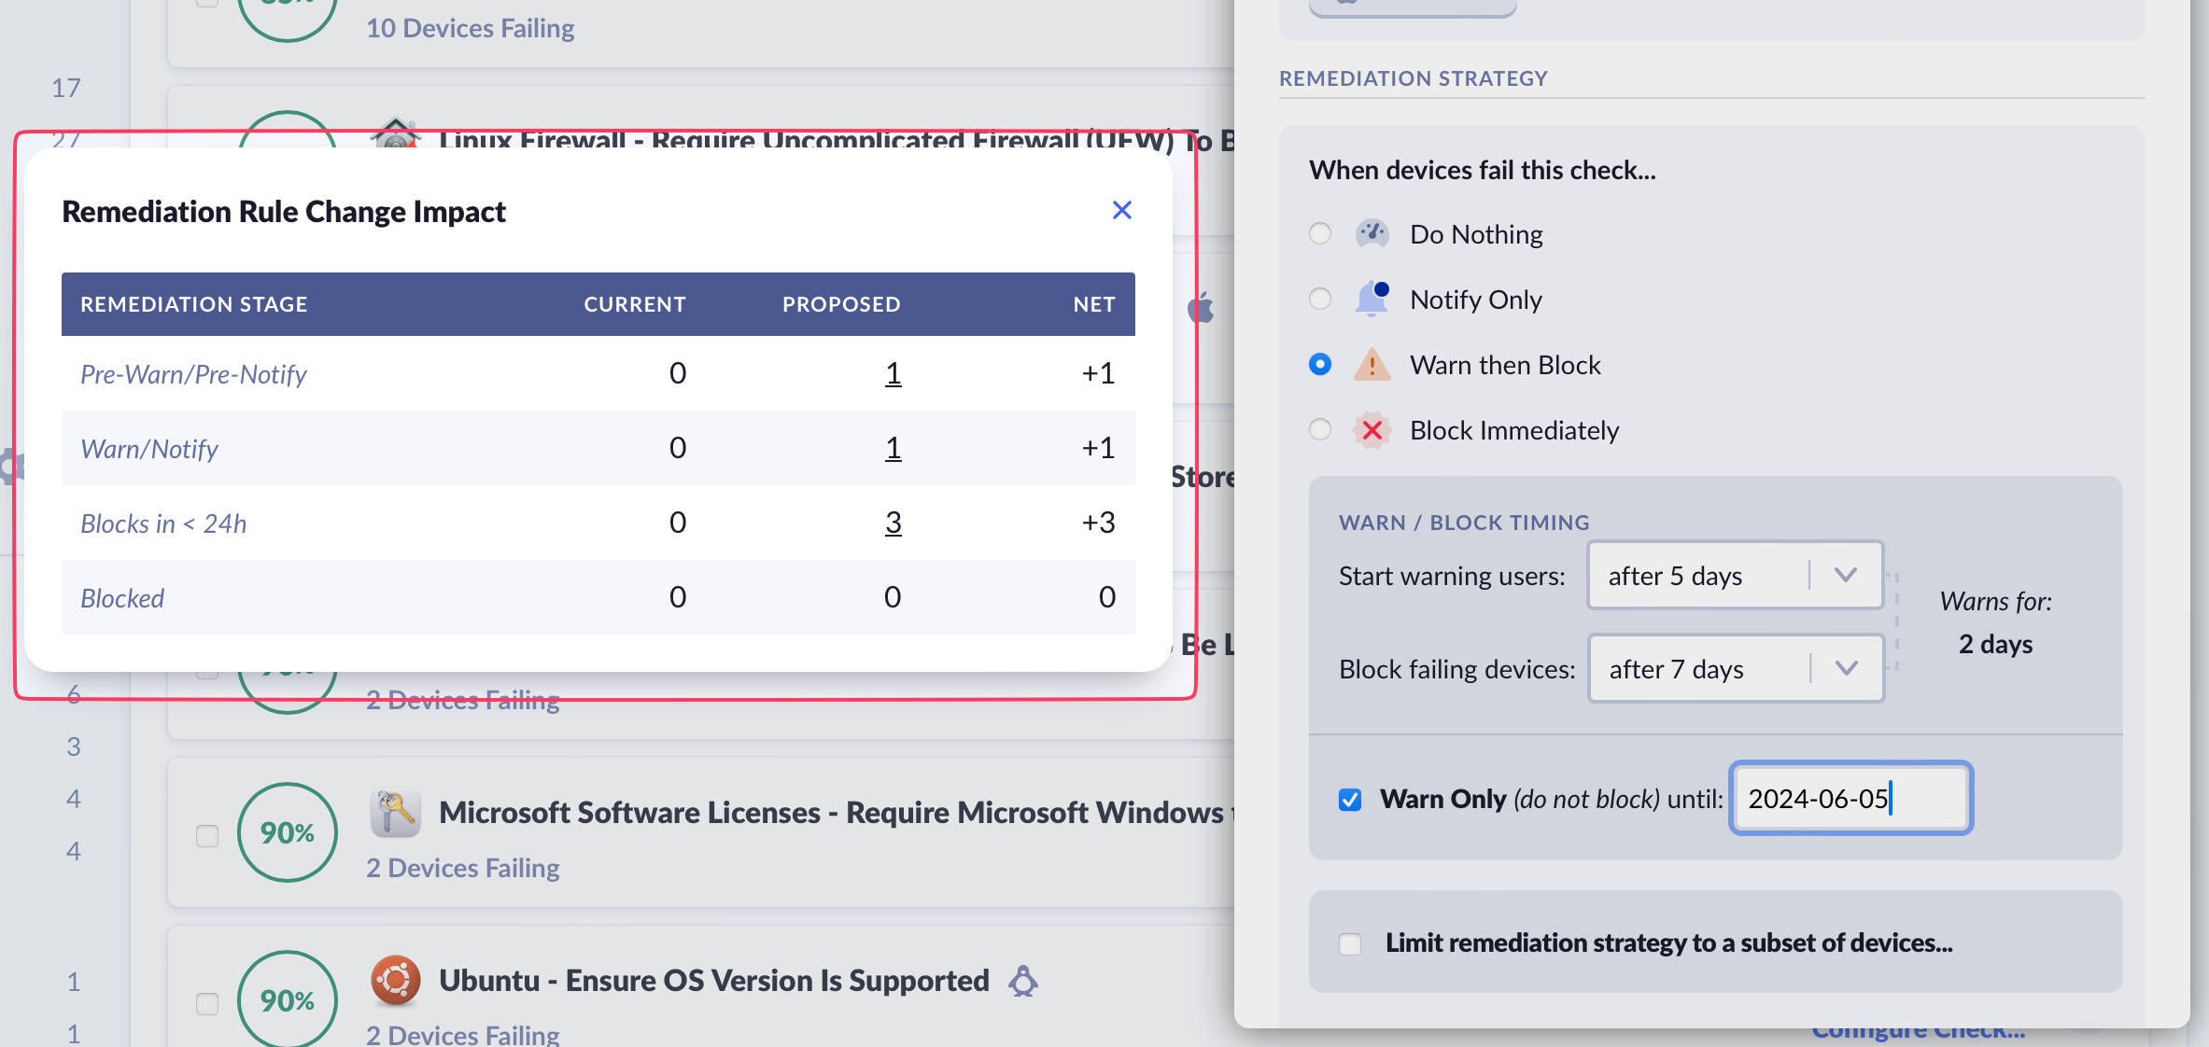Enable Limit remediation strategy to subset checkbox
The height and width of the screenshot is (1047, 2209).
click(x=1349, y=943)
